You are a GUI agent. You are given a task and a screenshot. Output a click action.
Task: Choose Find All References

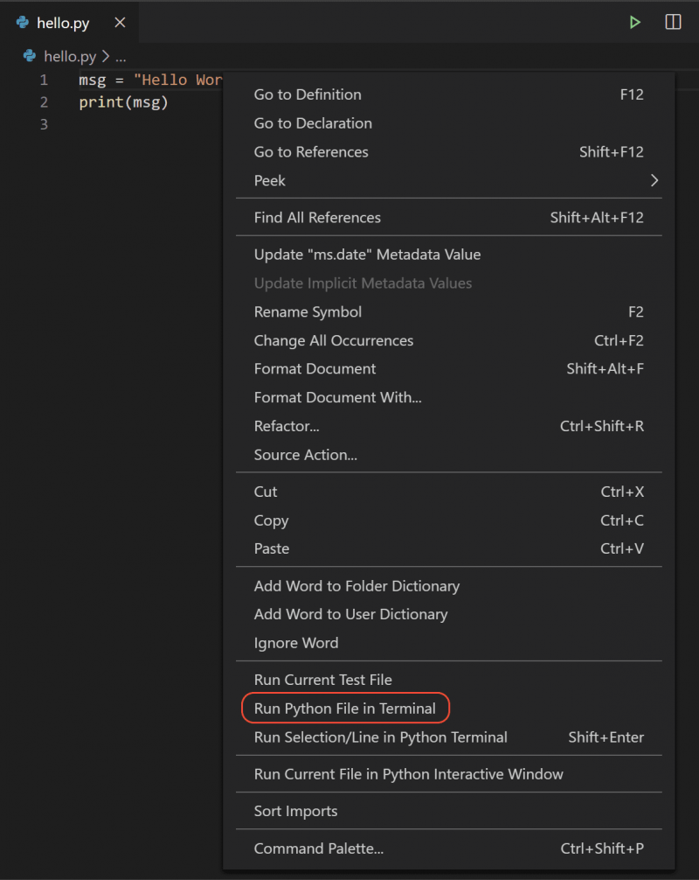coord(317,217)
